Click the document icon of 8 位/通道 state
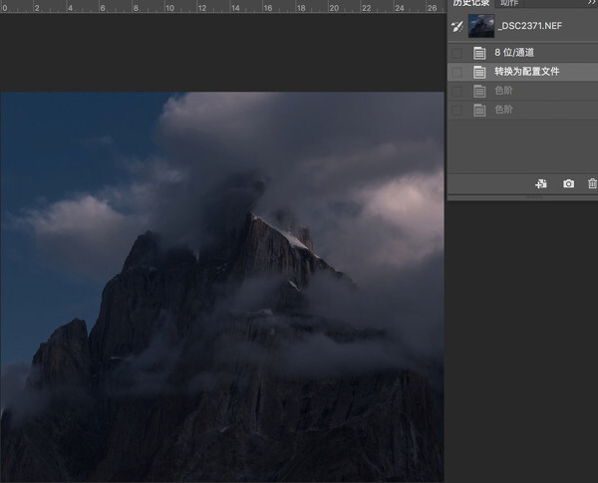The height and width of the screenshot is (483, 598). click(479, 53)
